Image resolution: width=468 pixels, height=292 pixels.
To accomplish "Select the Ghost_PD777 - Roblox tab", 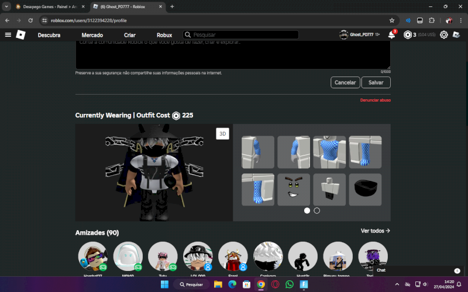I will [x=128, y=6].
